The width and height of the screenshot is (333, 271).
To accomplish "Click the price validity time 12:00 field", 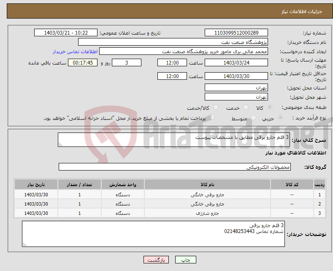I will (x=172, y=76).
